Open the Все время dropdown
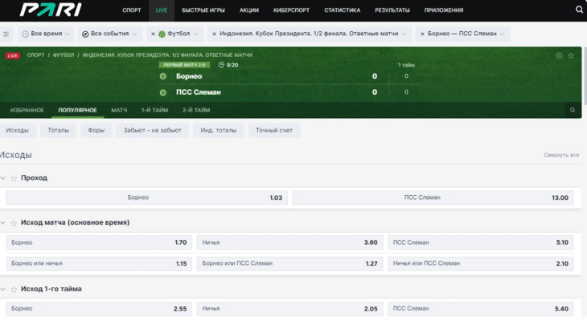 pos(46,35)
